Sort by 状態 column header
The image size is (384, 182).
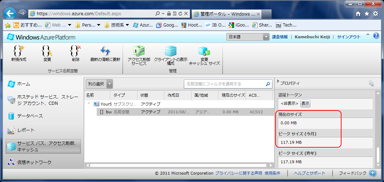point(151,95)
